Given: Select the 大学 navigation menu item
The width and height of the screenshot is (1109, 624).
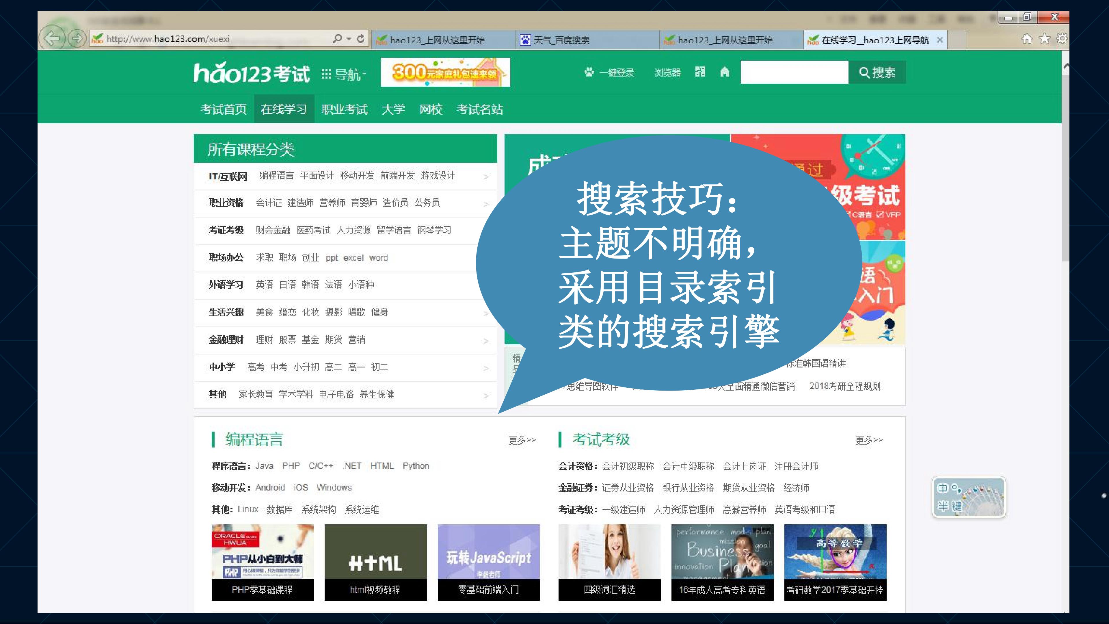Looking at the screenshot, I should click(x=393, y=109).
